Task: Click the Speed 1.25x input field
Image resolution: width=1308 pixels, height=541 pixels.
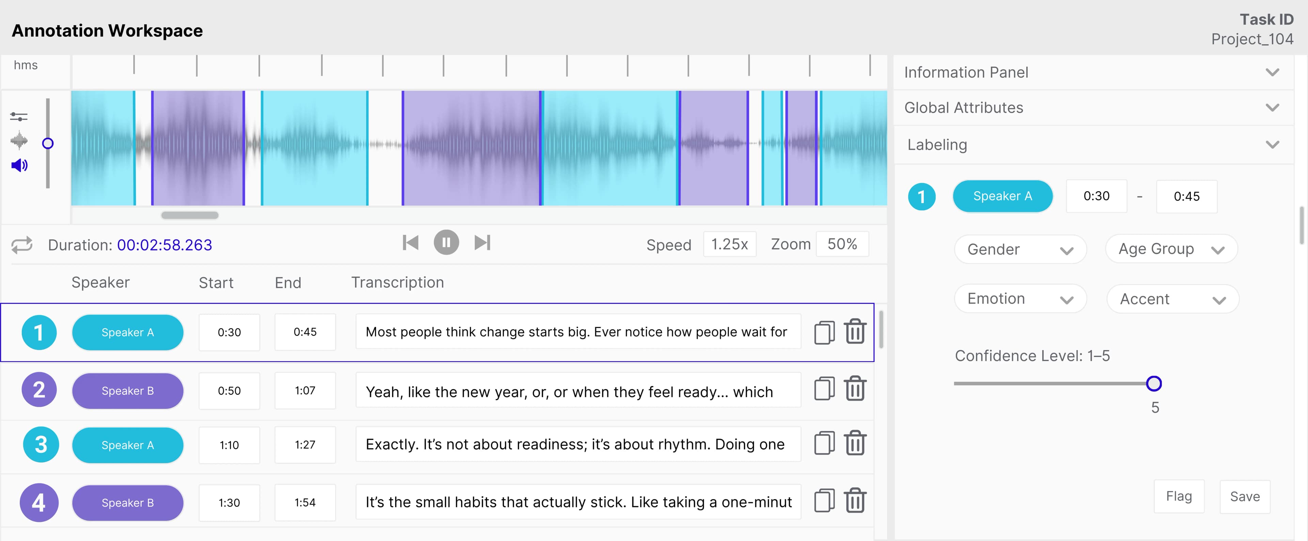Action: click(x=730, y=244)
